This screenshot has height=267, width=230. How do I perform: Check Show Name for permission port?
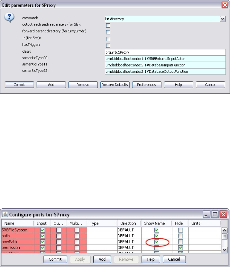(157, 248)
